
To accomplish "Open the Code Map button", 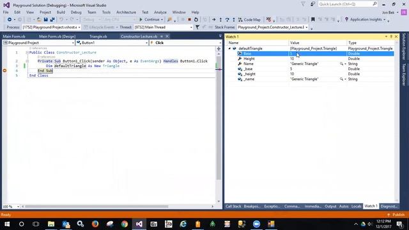I will (249, 20).
